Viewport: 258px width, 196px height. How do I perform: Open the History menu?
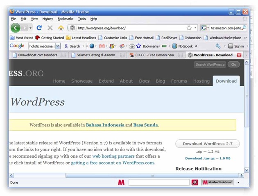48,19
